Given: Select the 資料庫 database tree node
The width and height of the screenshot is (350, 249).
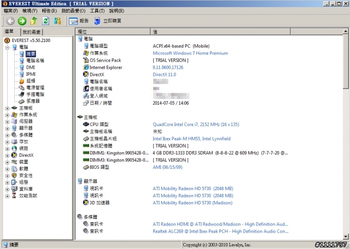Looking at the screenshot, I should 26,189.
